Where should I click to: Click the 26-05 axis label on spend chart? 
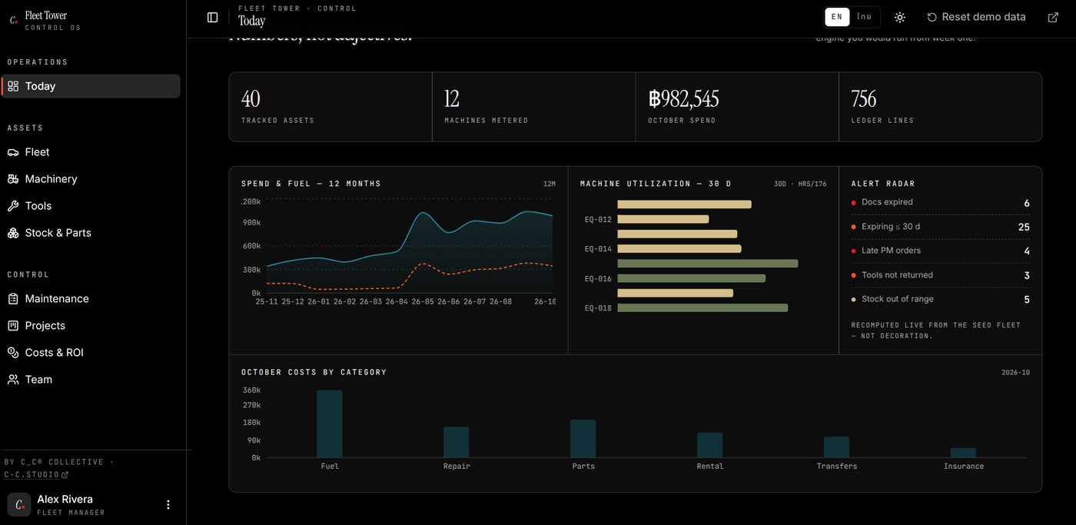423,302
